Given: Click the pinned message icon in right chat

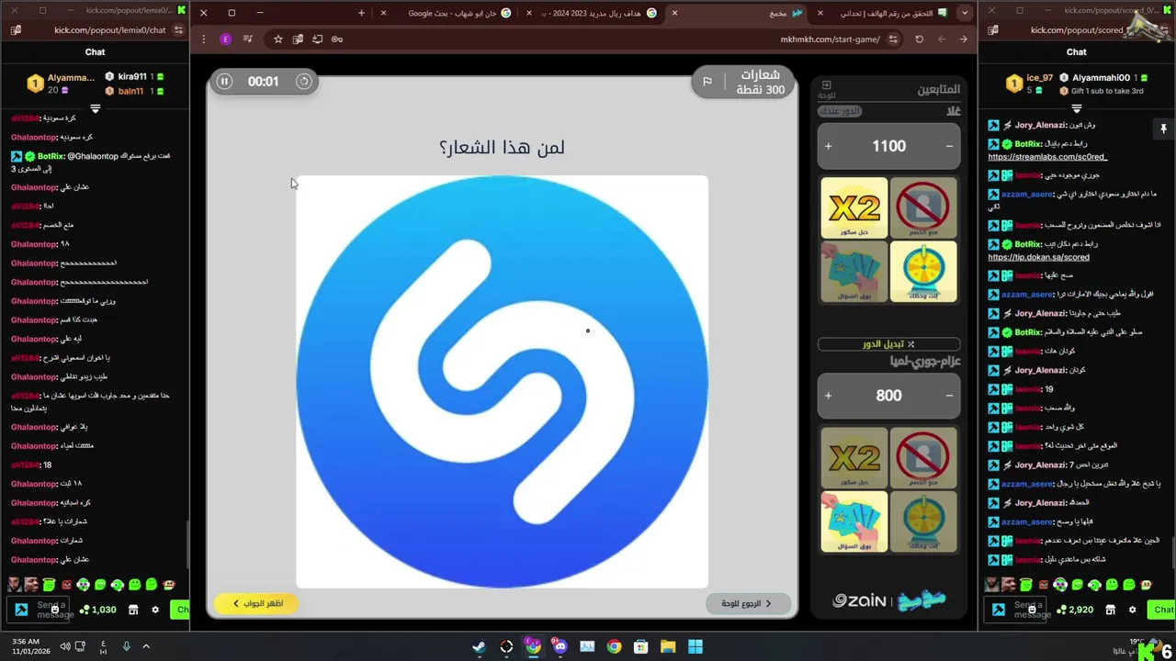Looking at the screenshot, I should pos(1163,129).
